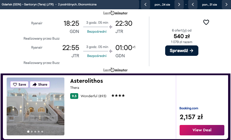
Task: Open the Gdańsk–Santoryn search summary field
Action: pyautogui.click(x=49, y=5)
